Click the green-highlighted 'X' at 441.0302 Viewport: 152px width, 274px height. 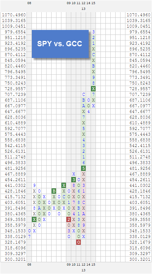pyautogui.click(x=64, y=185)
